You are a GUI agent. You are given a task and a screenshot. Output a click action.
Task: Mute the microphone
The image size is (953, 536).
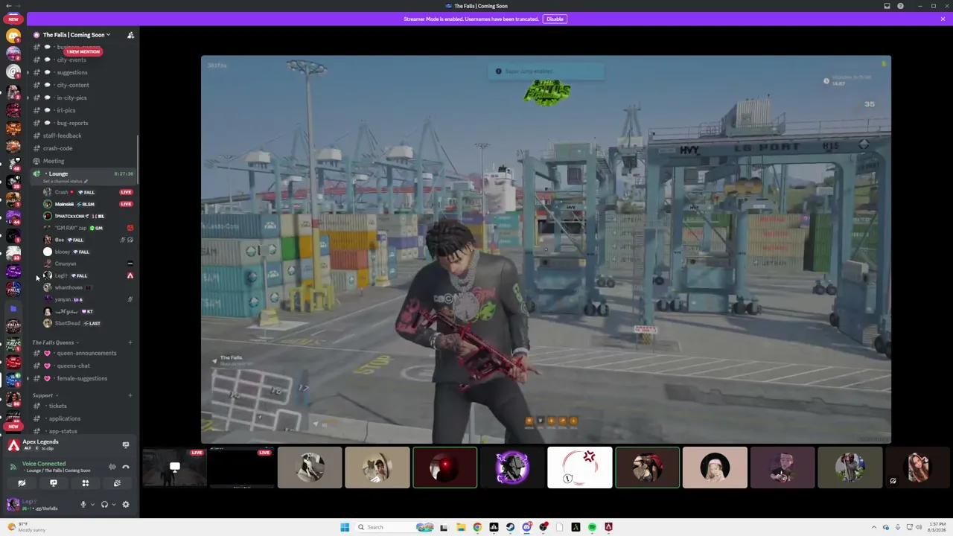83,505
